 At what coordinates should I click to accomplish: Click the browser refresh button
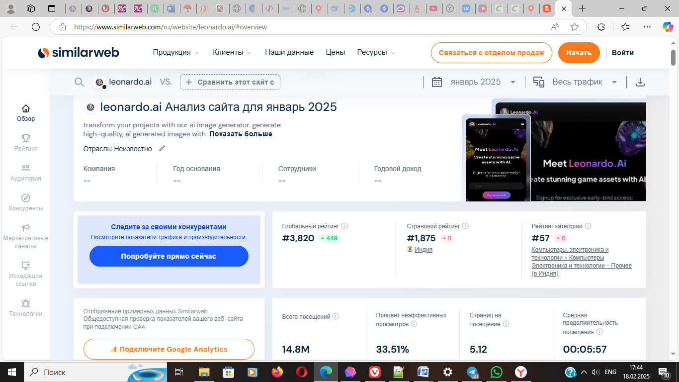pyautogui.click(x=35, y=27)
